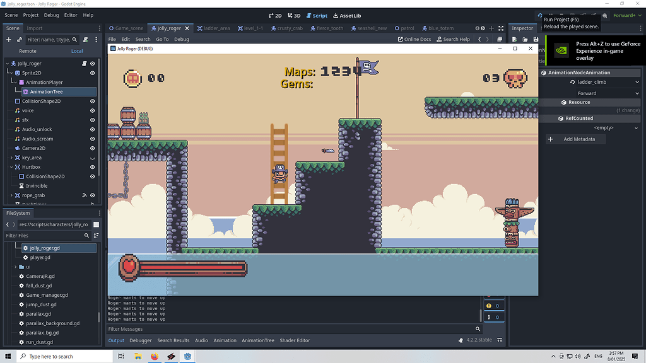Click the file sort icon beside Filter Files
The image size is (646, 363).
pos(95,235)
